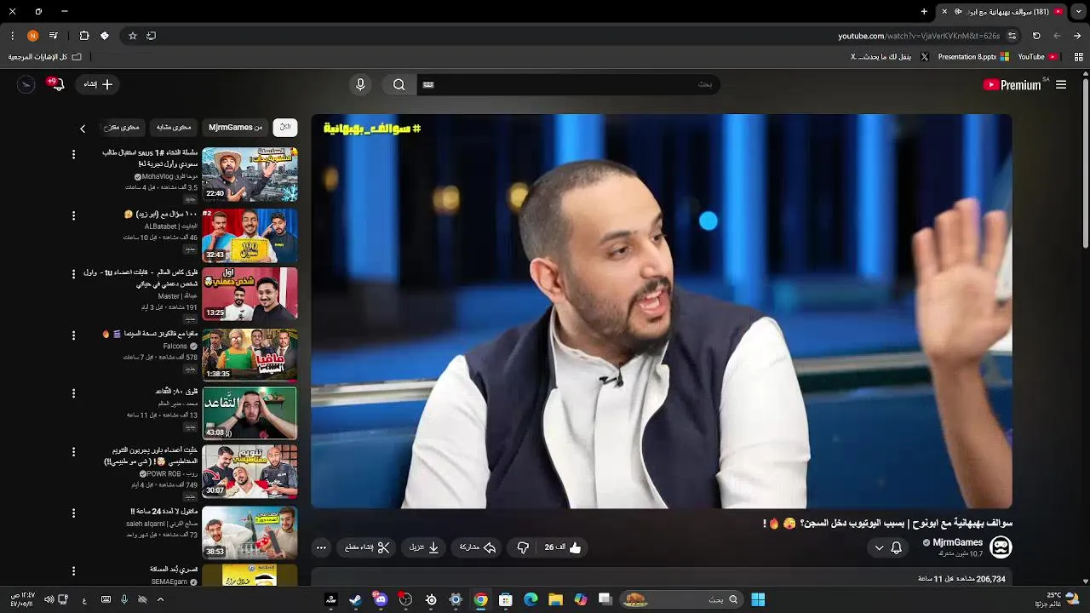Expand subscription options chevron next to bell
Screen dimensions: 1090x613
880,548
